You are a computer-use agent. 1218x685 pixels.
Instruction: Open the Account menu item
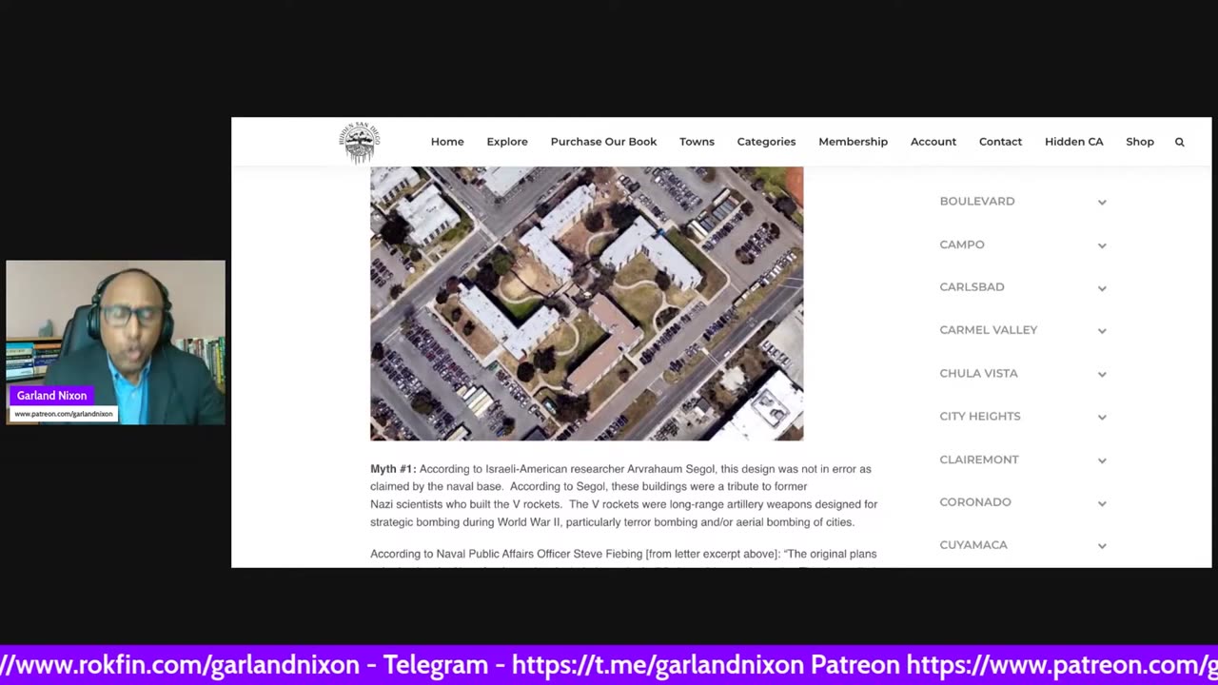click(x=933, y=142)
